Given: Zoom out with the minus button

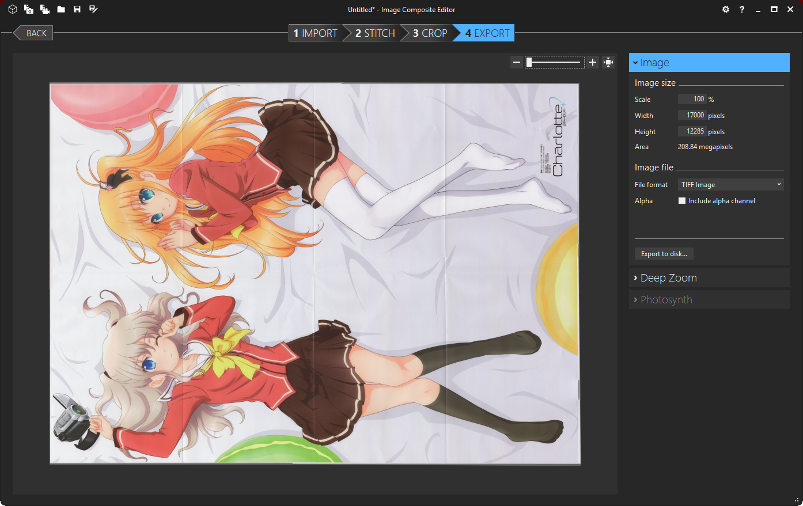Looking at the screenshot, I should tap(517, 62).
